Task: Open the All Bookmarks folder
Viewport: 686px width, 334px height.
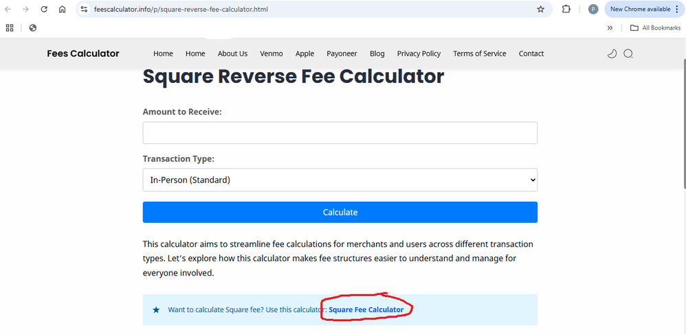Action: [655, 27]
